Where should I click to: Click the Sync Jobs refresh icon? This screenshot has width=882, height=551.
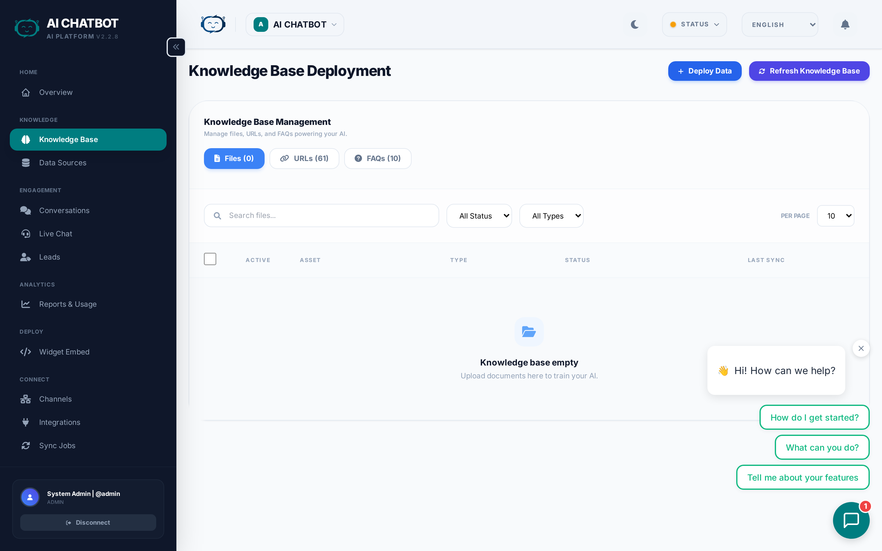tap(25, 446)
